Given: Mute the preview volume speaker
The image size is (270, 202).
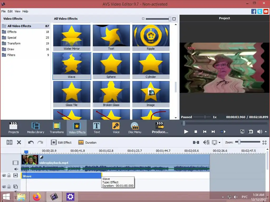Looking at the screenshot, I should [x=259, y=132].
